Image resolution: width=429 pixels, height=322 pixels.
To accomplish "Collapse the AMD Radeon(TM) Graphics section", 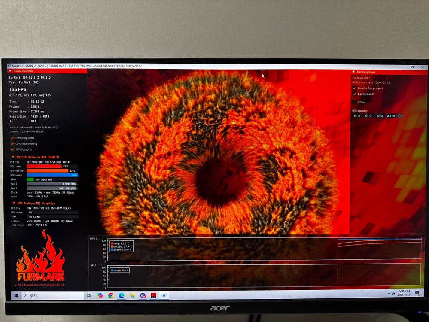I will coord(14,203).
